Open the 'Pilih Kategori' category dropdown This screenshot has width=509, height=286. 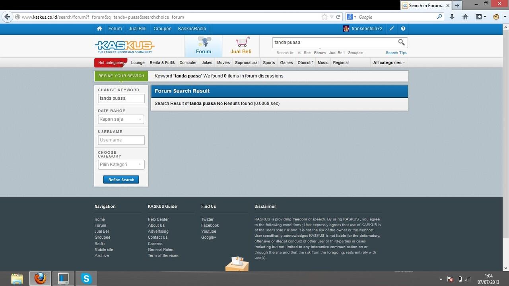(121, 164)
